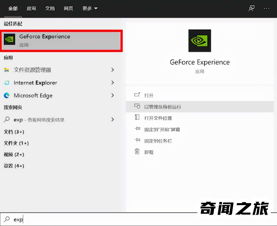Expand the Microsoft Edge result arrow
This screenshot has width=277, height=226.
click(x=112, y=95)
